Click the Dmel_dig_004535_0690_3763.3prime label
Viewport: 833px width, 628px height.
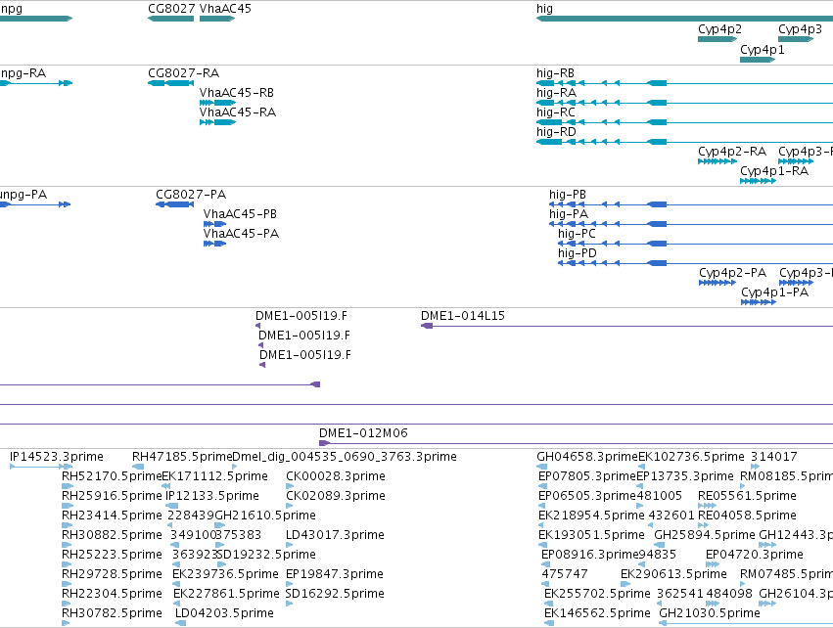point(345,457)
